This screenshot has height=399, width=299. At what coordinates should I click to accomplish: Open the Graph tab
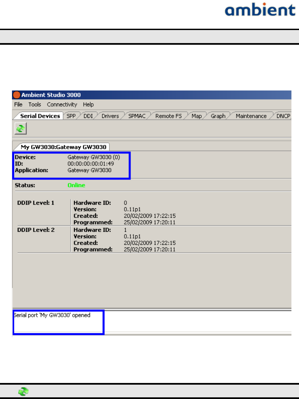(218, 116)
